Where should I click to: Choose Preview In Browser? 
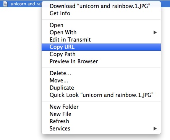(101, 61)
